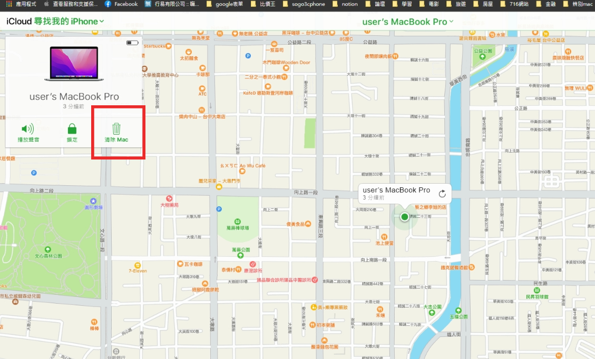The height and width of the screenshot is (359, 595).
Task: Click the Starbucks map marker
Action: coord(169,46)
